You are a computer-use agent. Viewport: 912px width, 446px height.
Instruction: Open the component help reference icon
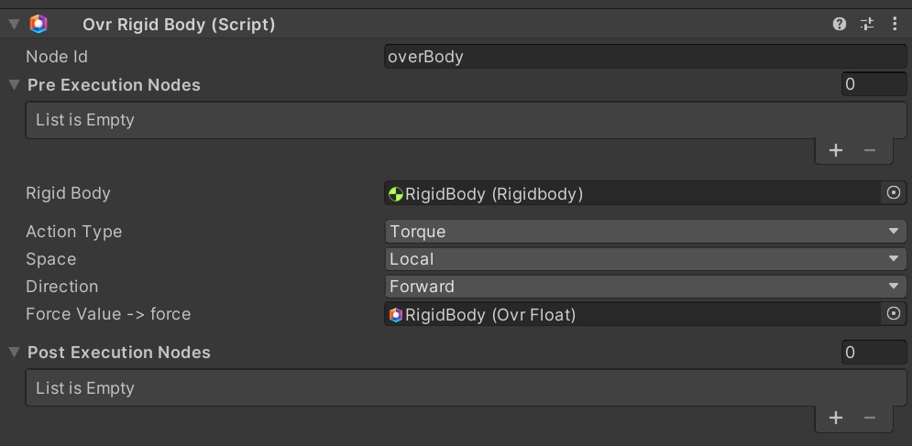tap(840, 25)
